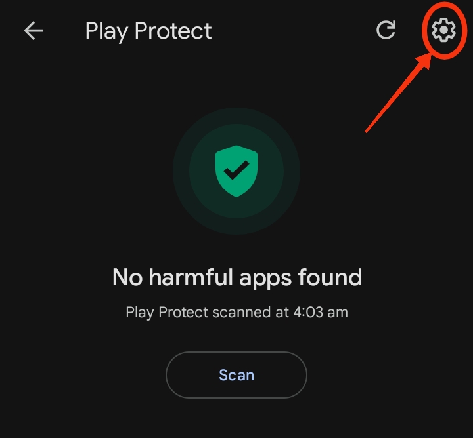Start a new scan with Scan
Image resolution: width=473 pixels, height=438 pixels.
(236, 375)
